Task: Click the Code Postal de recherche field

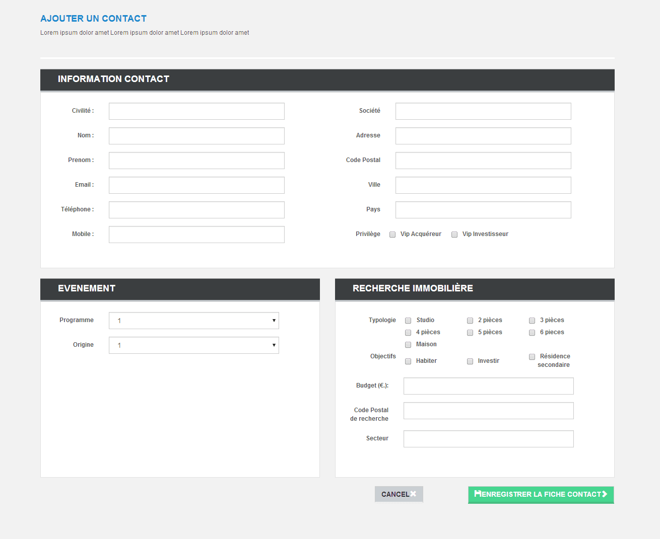Action: [x=488, y=410]
